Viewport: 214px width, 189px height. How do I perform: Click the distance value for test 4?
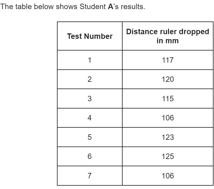168,118
